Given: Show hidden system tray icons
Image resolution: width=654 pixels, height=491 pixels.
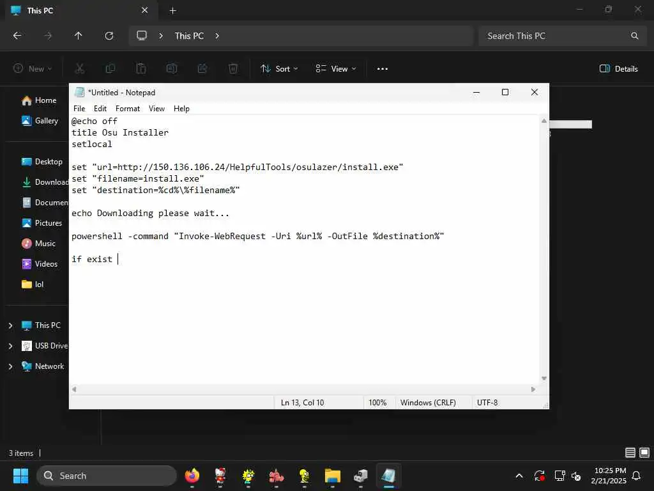Looking at the screenshot, I should point(519,476).
